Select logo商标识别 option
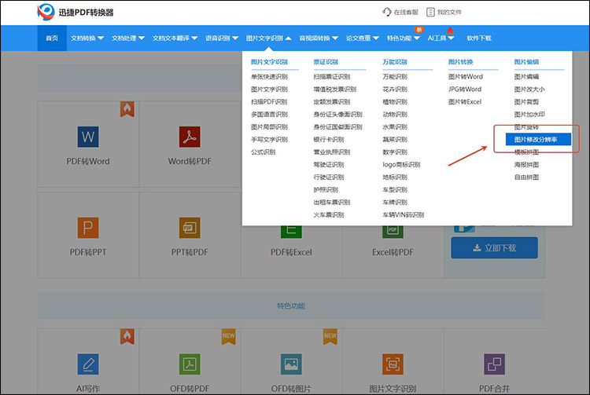The width and height of the screenshot is (590, 395). tap(401, 164)
